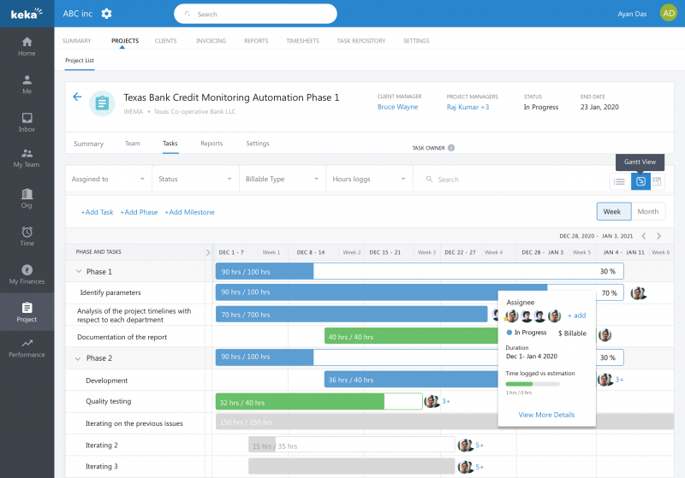Click the Phase 1 progress bar
Screen dimensions: 685x478
click(420, 271)
